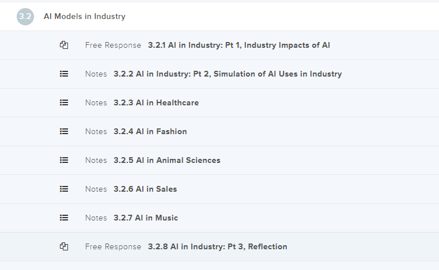Click the free response icon beside 3.2.8

point(64,246)
